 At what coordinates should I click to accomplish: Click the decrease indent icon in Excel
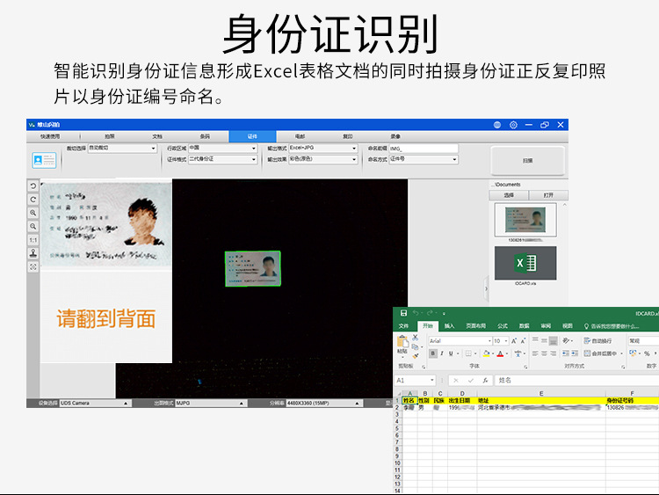pyautogui.click(x=566, y=353)
